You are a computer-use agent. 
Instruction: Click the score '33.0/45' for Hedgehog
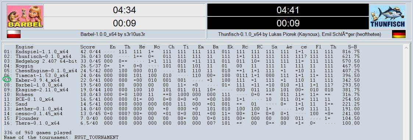click(90, 61)
